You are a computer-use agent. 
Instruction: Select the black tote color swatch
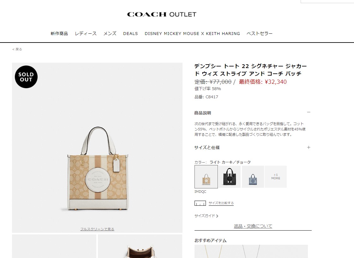coord(230,177)
